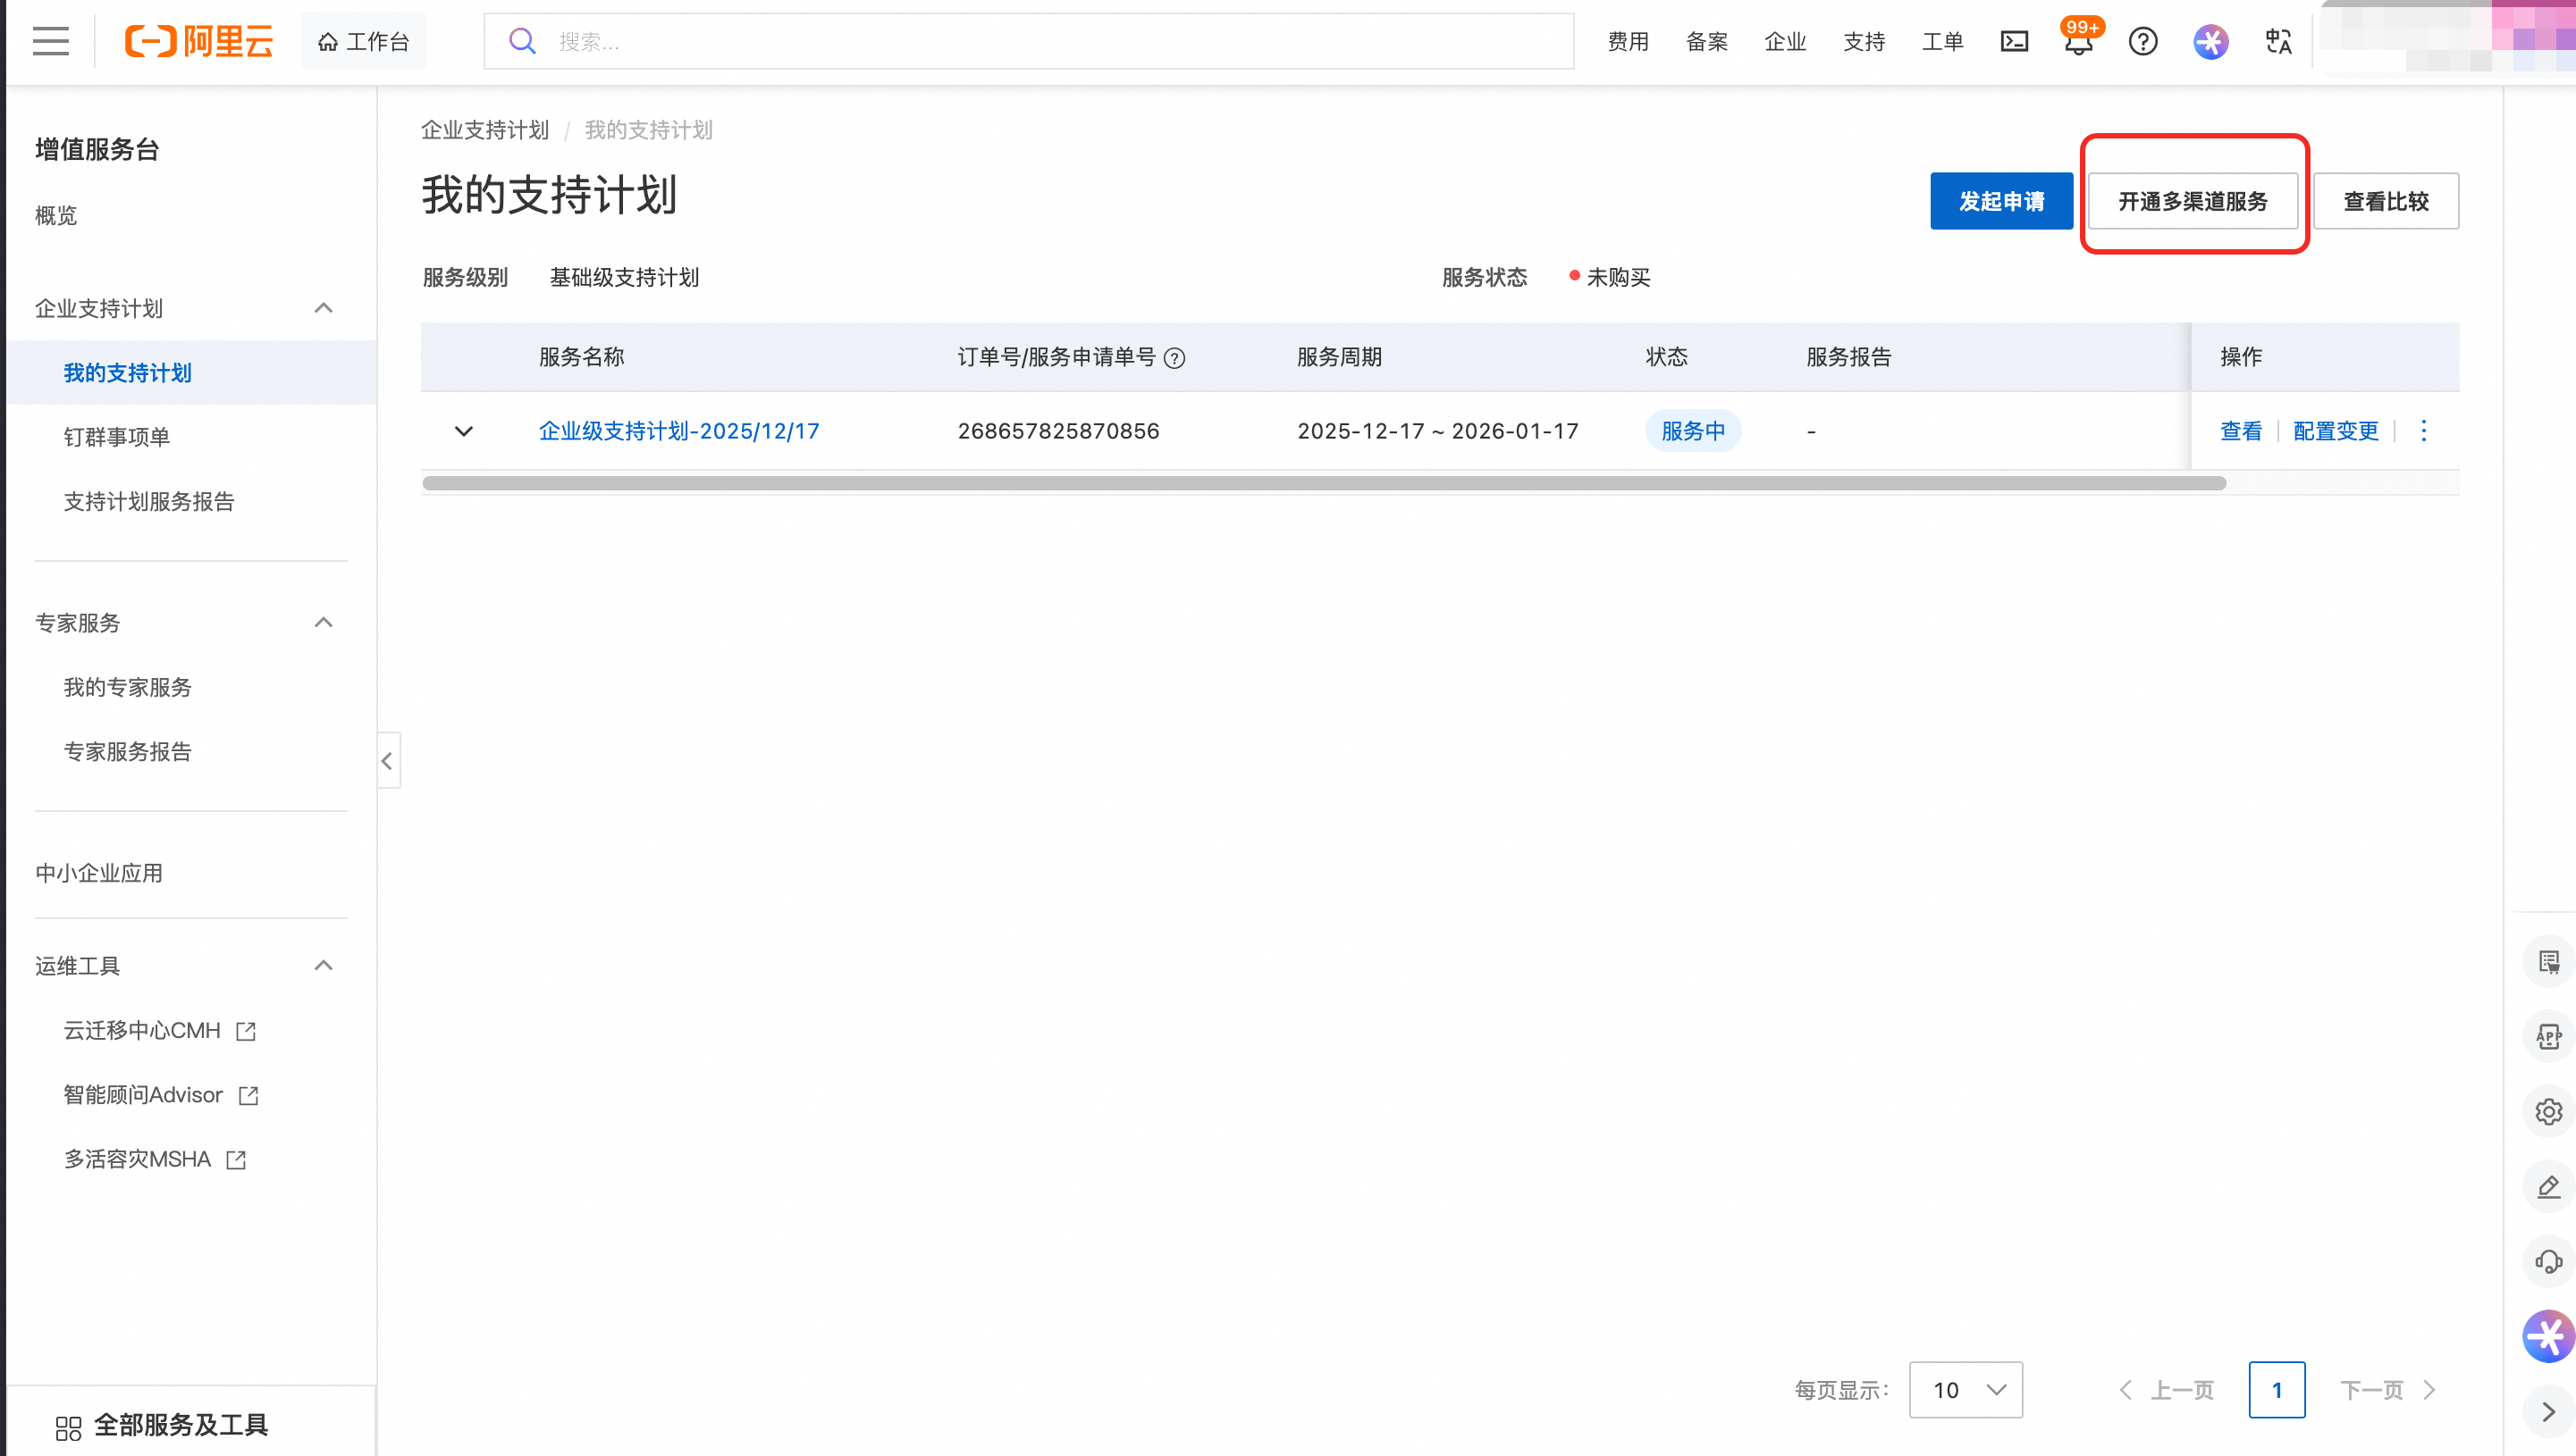
Task: Open the page size dropdown showing 10
Action: point(1965,1389)
